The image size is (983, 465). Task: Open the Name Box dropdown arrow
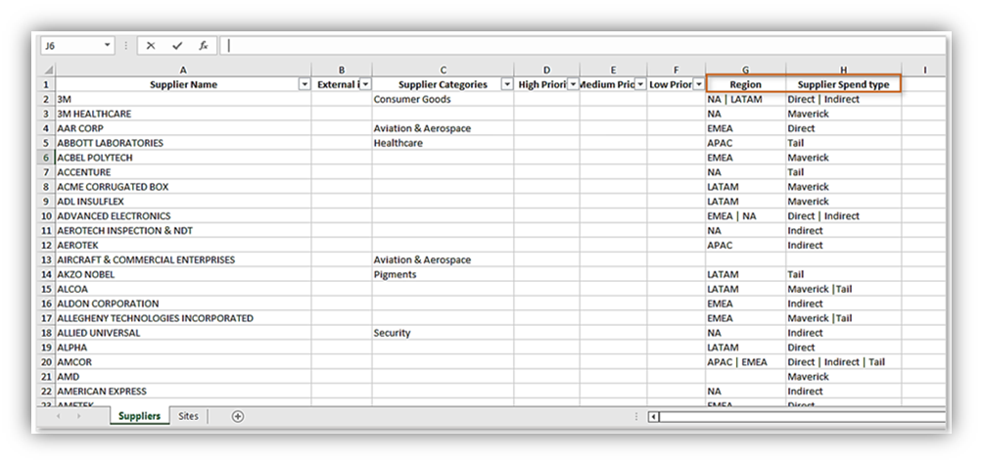click(x=107, y=46)
